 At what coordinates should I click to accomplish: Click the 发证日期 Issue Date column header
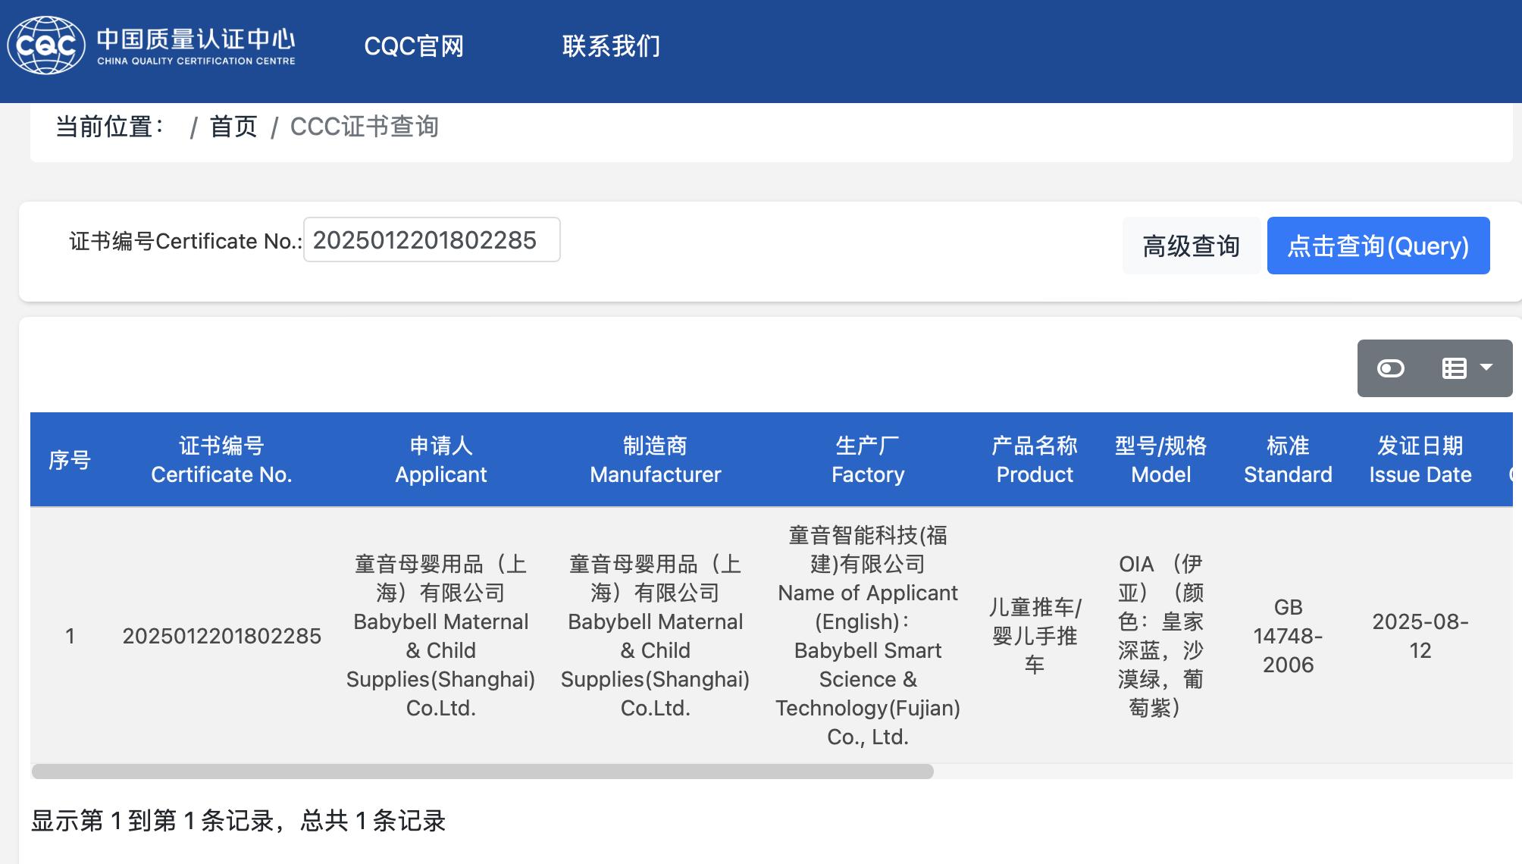click(x=1420, y=460)
